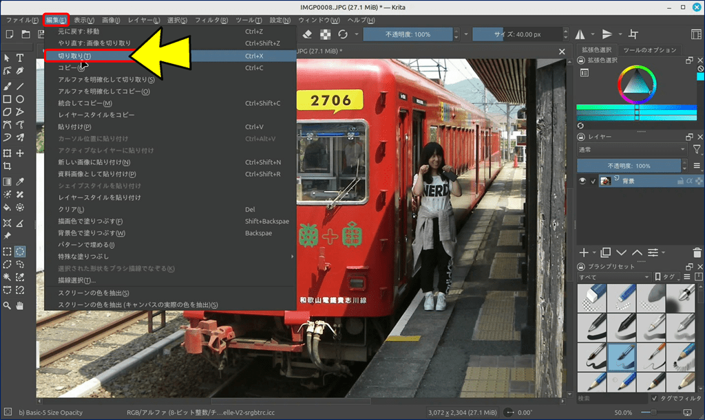Open the 通常 blending mode dropdown

tap(631, 149)
